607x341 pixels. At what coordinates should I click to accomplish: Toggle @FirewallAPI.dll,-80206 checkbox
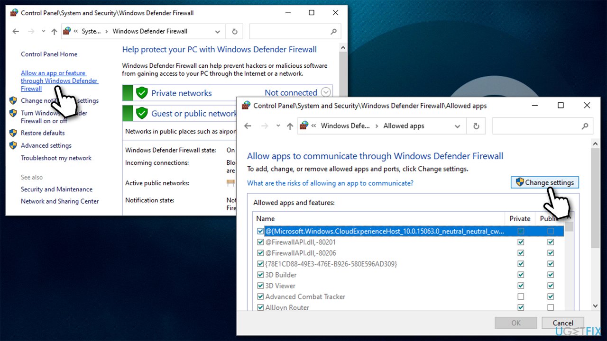tap(260, 253)
